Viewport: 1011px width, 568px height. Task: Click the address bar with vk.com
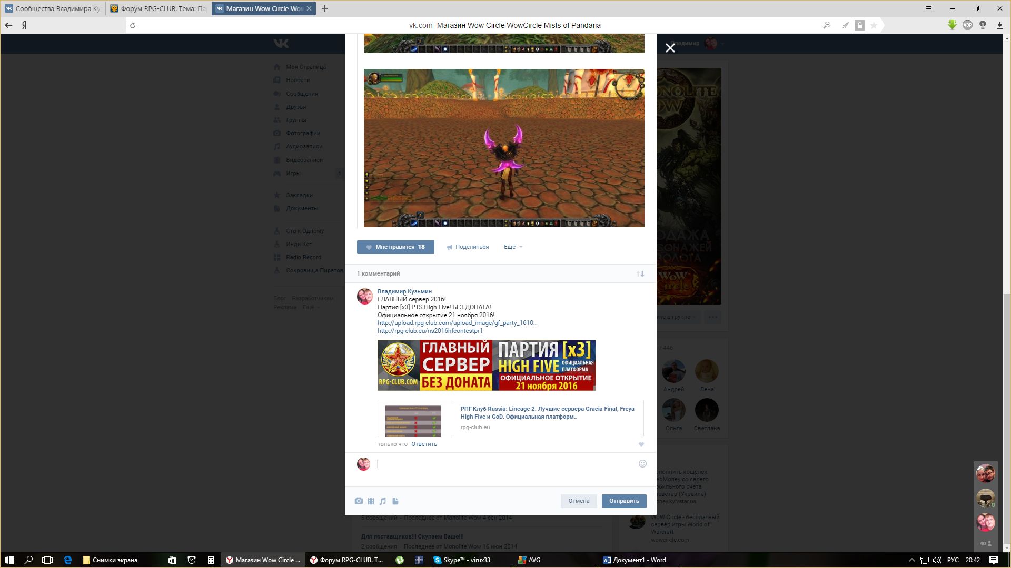pyautogui.click(x=504, y=25)
